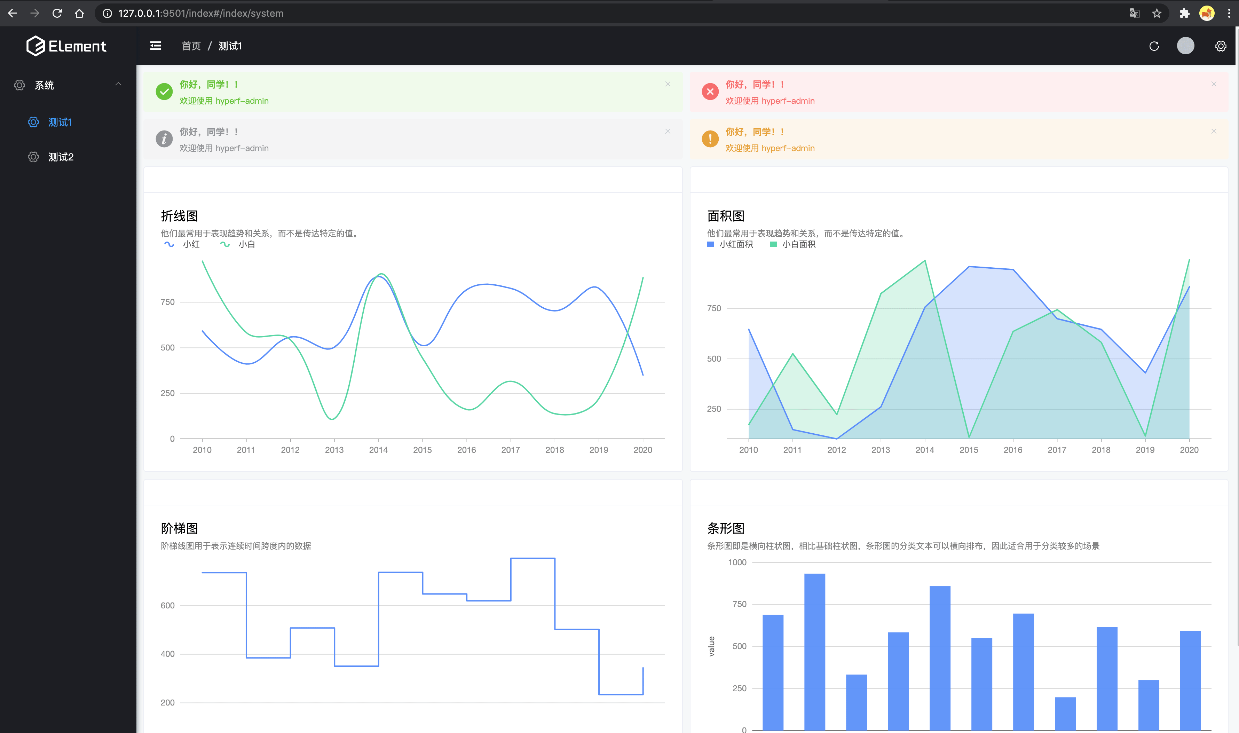Screen dimensions: 1239x733
Task: Select 测试2 in the sidebar
Action: tap(61, 157)
